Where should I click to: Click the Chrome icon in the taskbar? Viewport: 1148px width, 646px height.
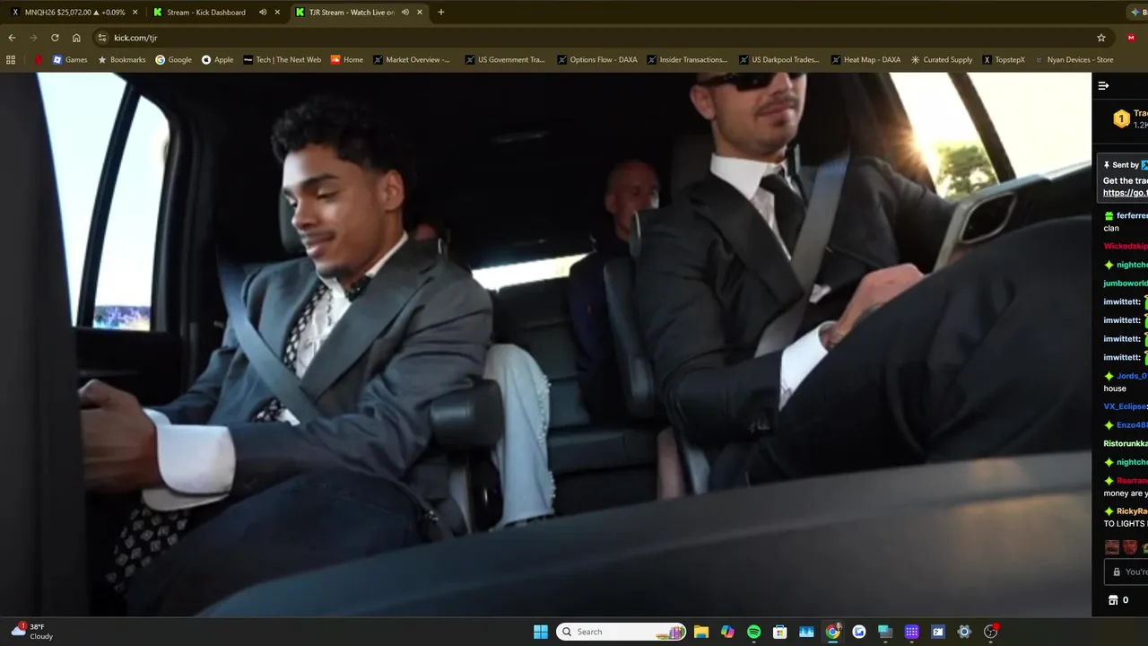[x=833, y=632]
